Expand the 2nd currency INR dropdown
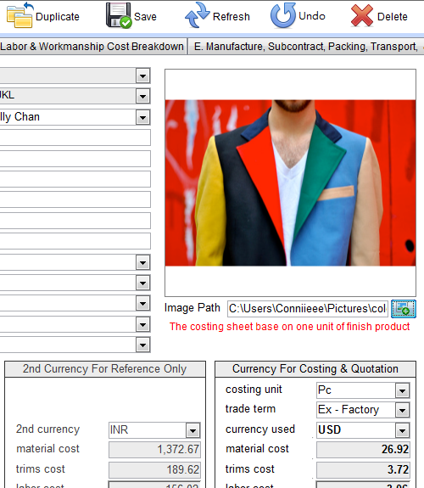 [x=192, y=430]
